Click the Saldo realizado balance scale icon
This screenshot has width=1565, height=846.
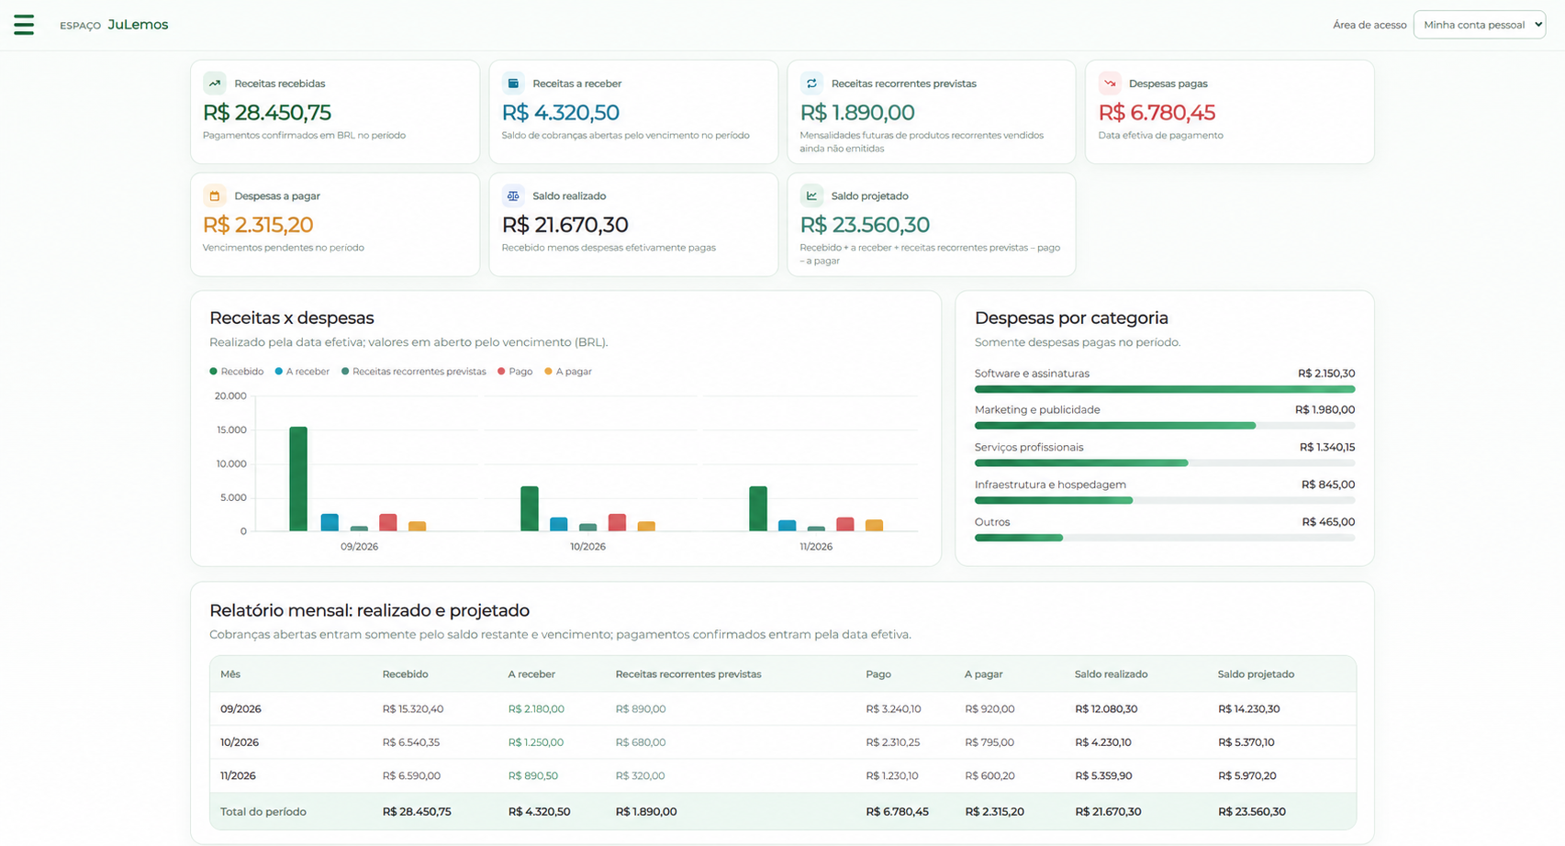pos(513,195)
